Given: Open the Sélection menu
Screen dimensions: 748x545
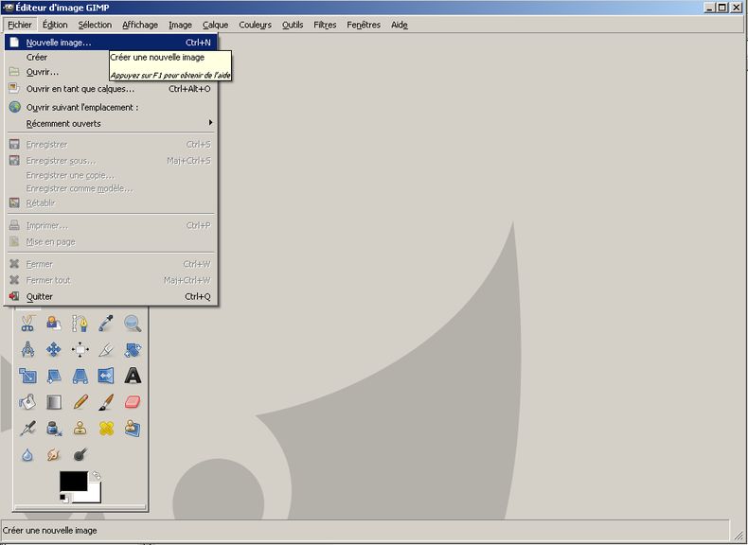Looking at the screenshot, I should point(95,25).
